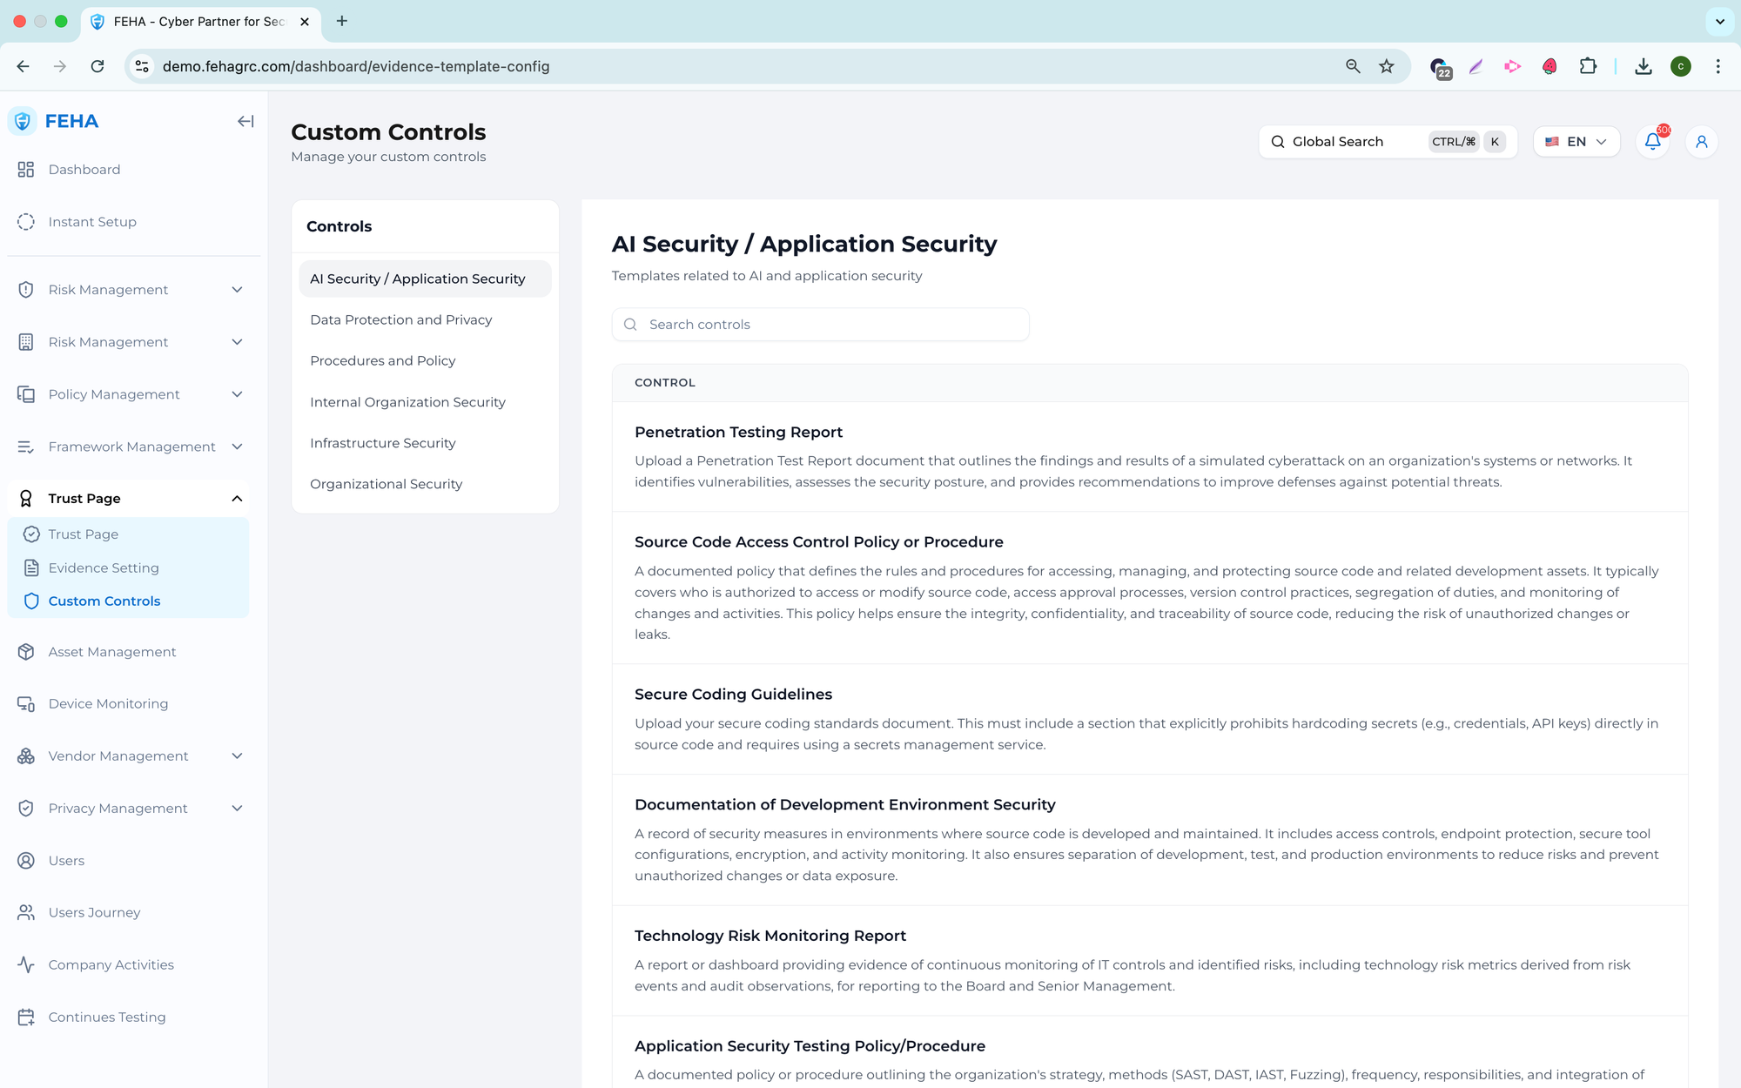Click the Users Journey icon
Viewport: 1741px width, 1088px height.
click(26, 913)
